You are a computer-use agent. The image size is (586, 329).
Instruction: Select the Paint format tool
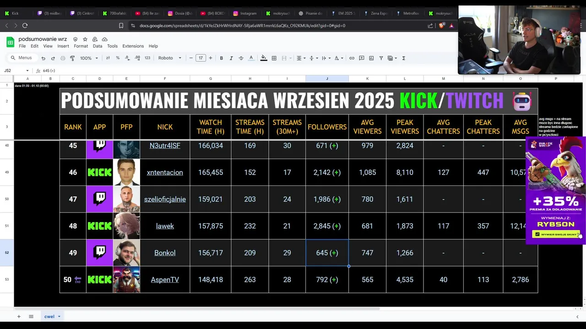[x=72, y=58]
